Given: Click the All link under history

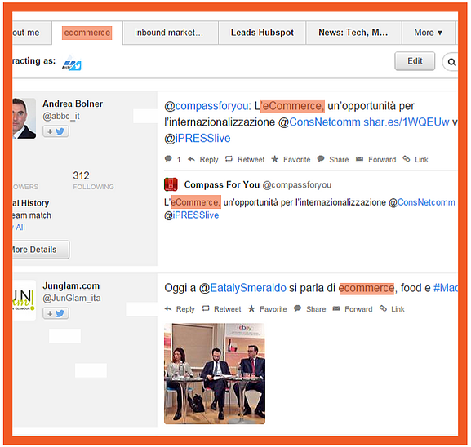Looking at the screenshot, I should 20,228.
